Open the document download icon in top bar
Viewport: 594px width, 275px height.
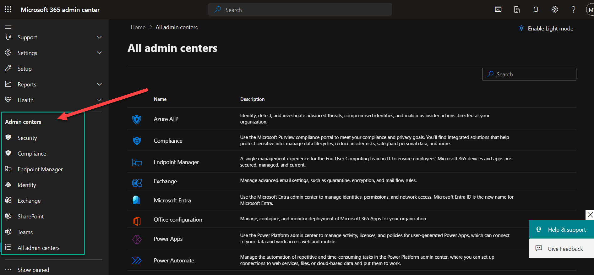tap(517, 9)
